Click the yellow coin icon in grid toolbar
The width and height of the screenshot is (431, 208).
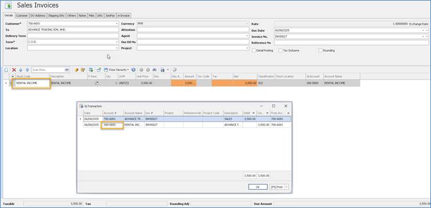point(77,70)
